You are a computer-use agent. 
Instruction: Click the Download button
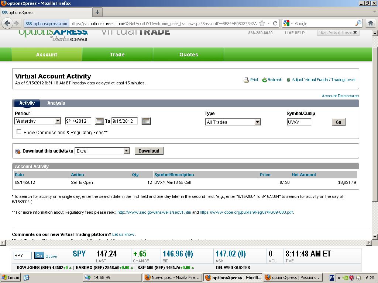click(x=149, y=151)
